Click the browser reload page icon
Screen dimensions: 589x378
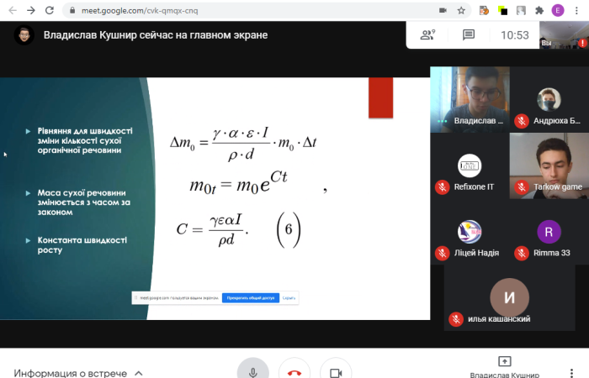click(51, 11)
